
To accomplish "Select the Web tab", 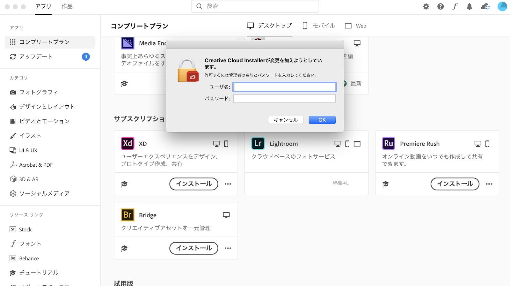I will (x=356, y=26).
